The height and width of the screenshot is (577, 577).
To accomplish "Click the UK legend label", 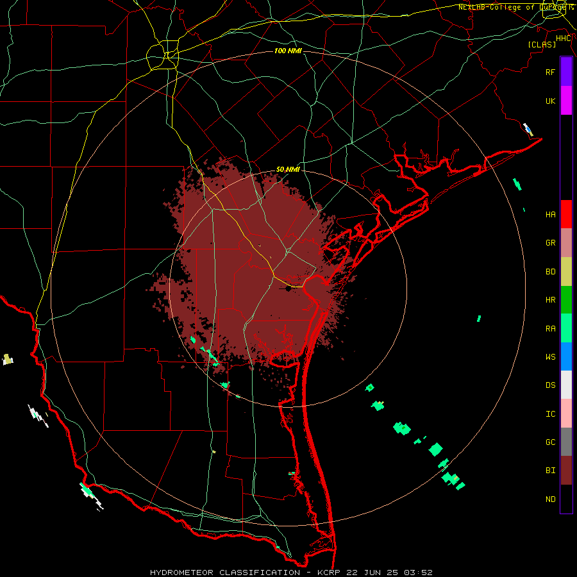I will [x=551, y=101].
